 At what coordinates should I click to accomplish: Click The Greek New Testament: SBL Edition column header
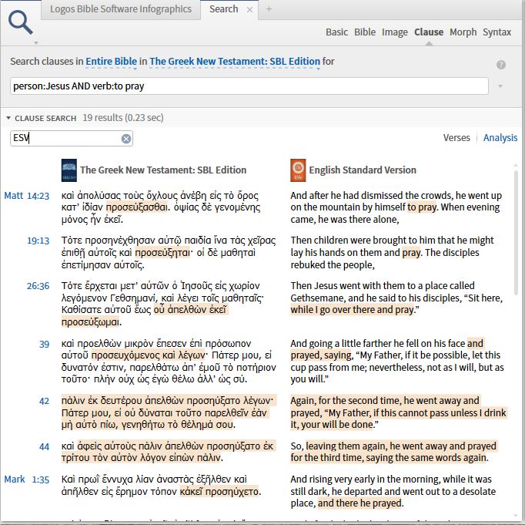(x=163, y=170)
